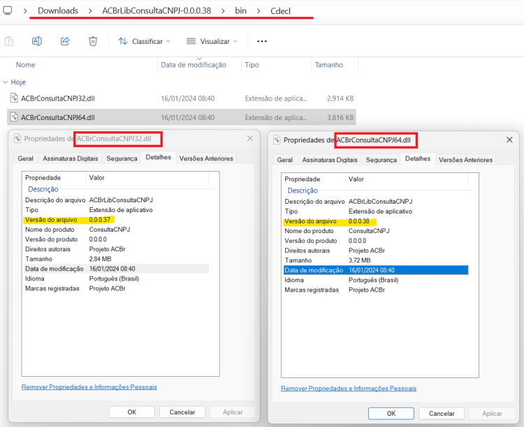
Task: Click Remover Propriedades link in CNPJ64 dialog
Action: pyautogui.click(x=349, y=388)
